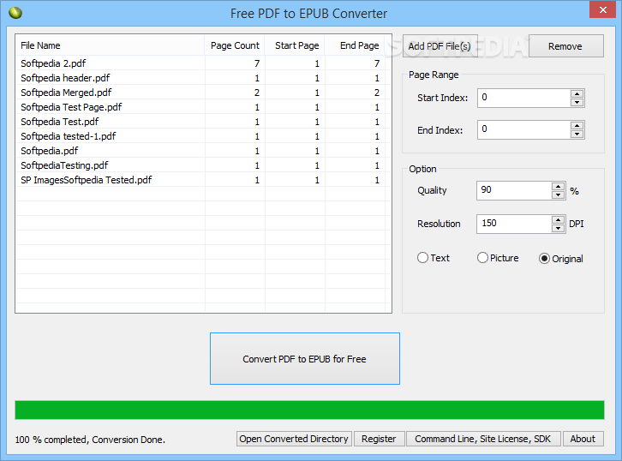Click the green conversion progress bar
Screen dimensions: 622x461
[x=309, y=410]
